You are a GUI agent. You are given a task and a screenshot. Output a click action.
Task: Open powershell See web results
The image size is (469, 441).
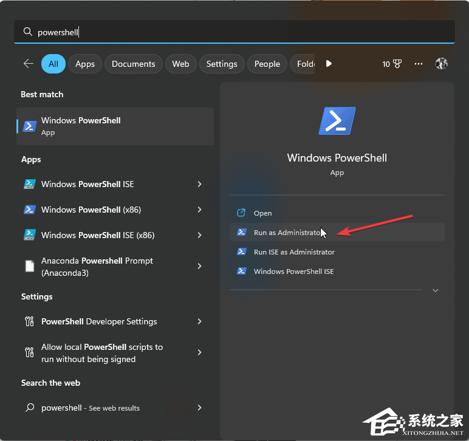click(x=115, y=408)
